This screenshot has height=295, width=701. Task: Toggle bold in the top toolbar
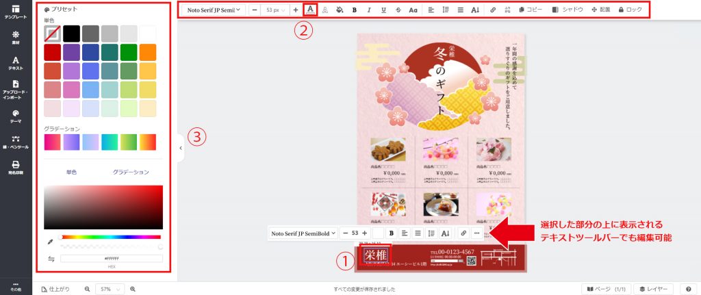click(x=354, y=10)
